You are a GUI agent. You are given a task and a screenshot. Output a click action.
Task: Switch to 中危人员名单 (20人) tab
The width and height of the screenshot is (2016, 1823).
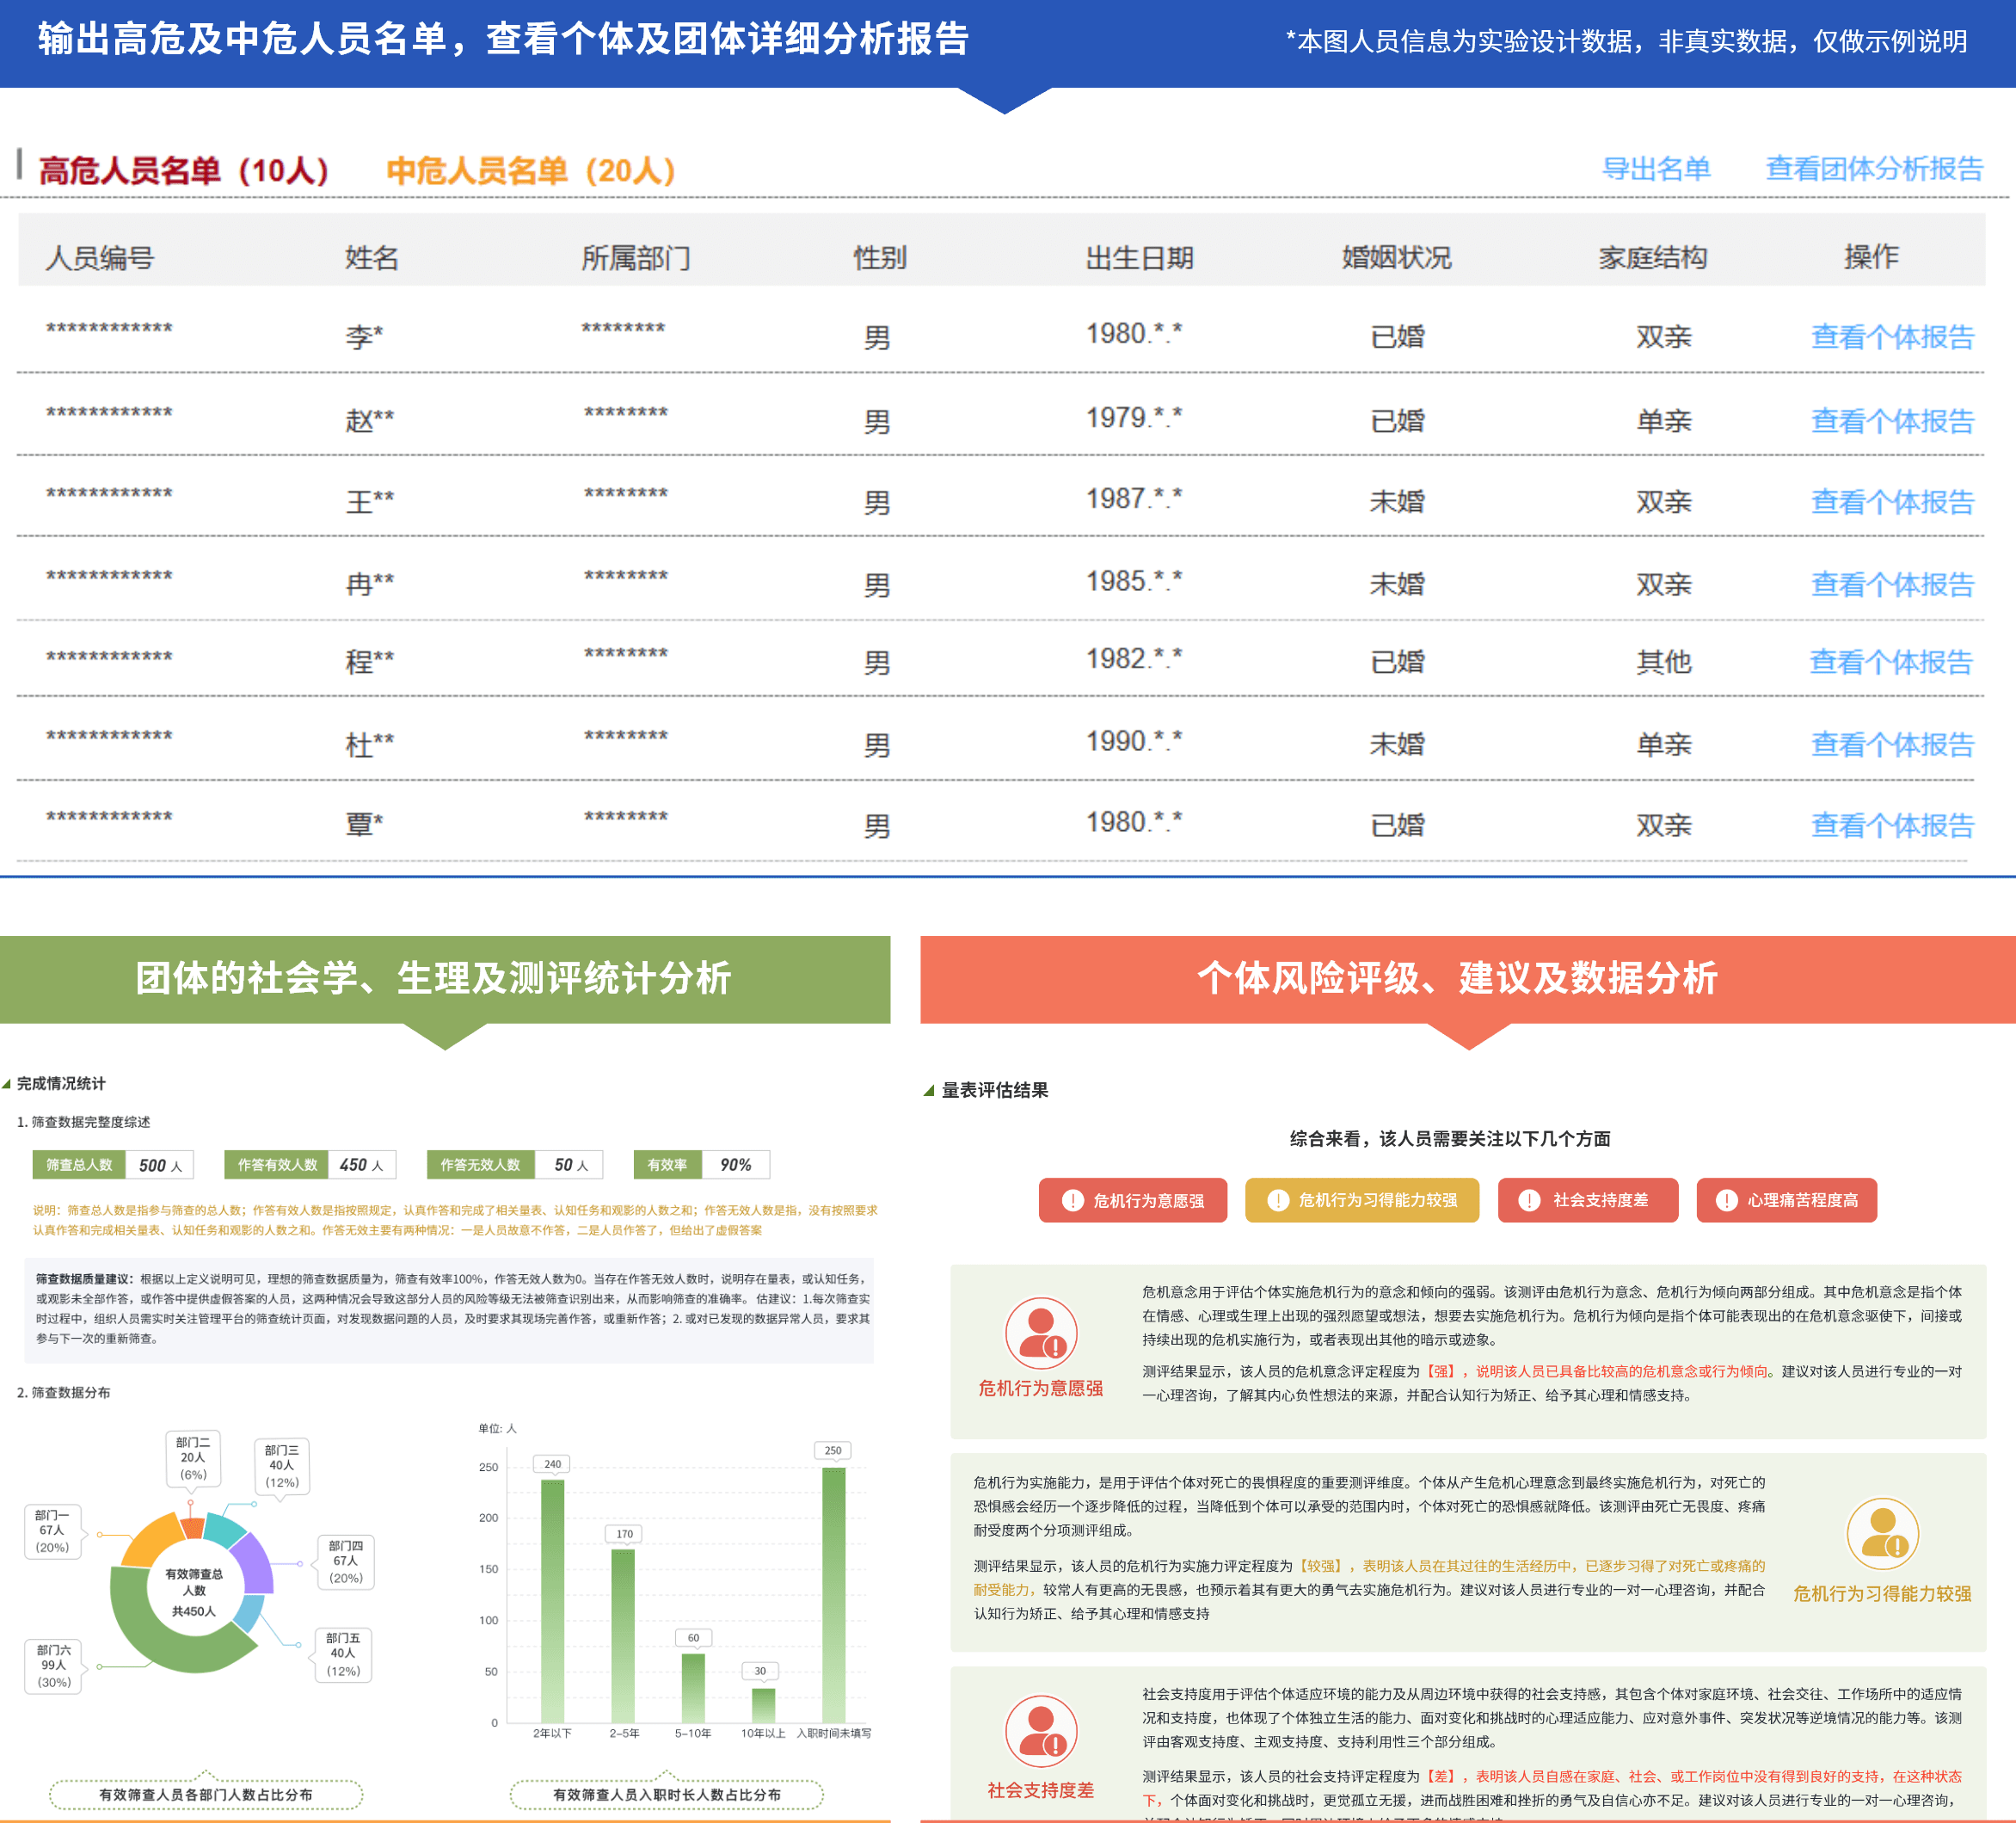tap(531, 171)
